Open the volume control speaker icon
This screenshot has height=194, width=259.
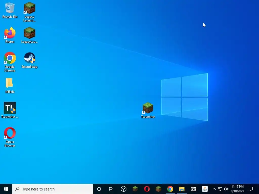pos(226,189)
